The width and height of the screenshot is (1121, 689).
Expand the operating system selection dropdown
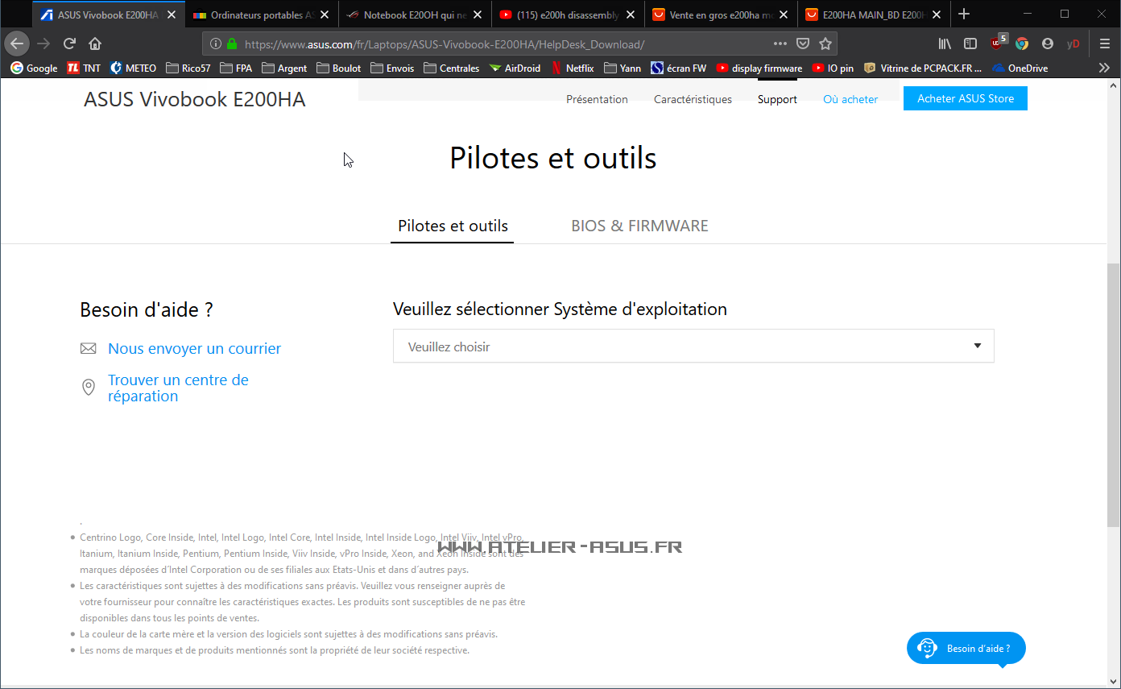(693, 347)
